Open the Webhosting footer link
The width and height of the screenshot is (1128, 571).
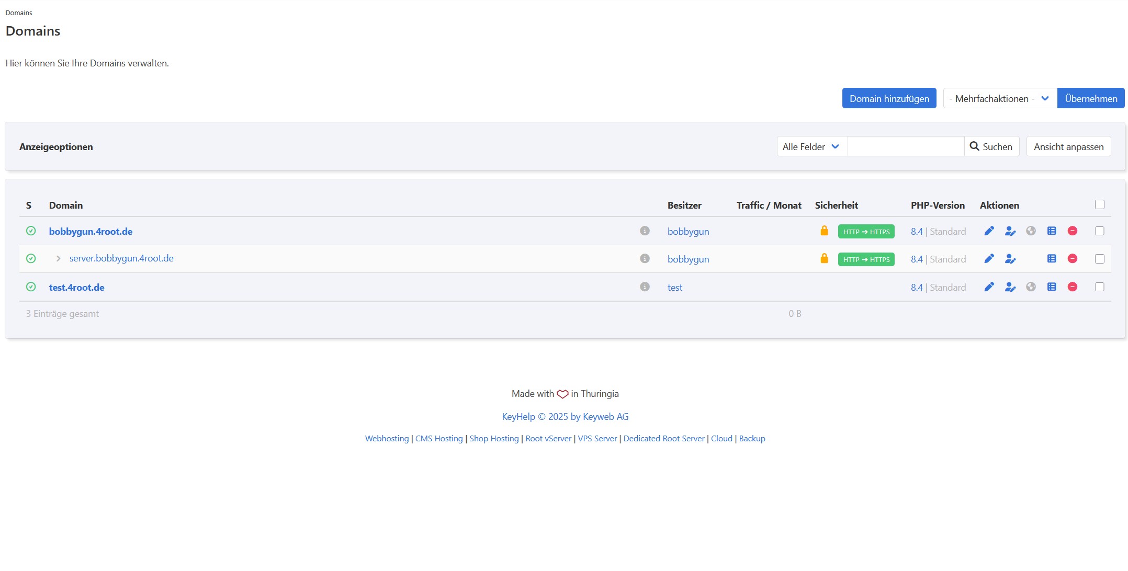[x=387, y=439]
